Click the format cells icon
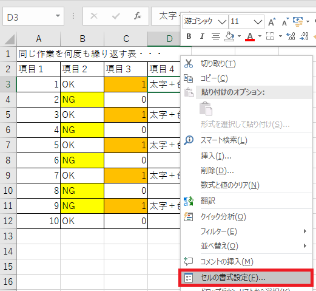Image resolution: width=316 pixels, height=291 pixels. coord(189,278)
